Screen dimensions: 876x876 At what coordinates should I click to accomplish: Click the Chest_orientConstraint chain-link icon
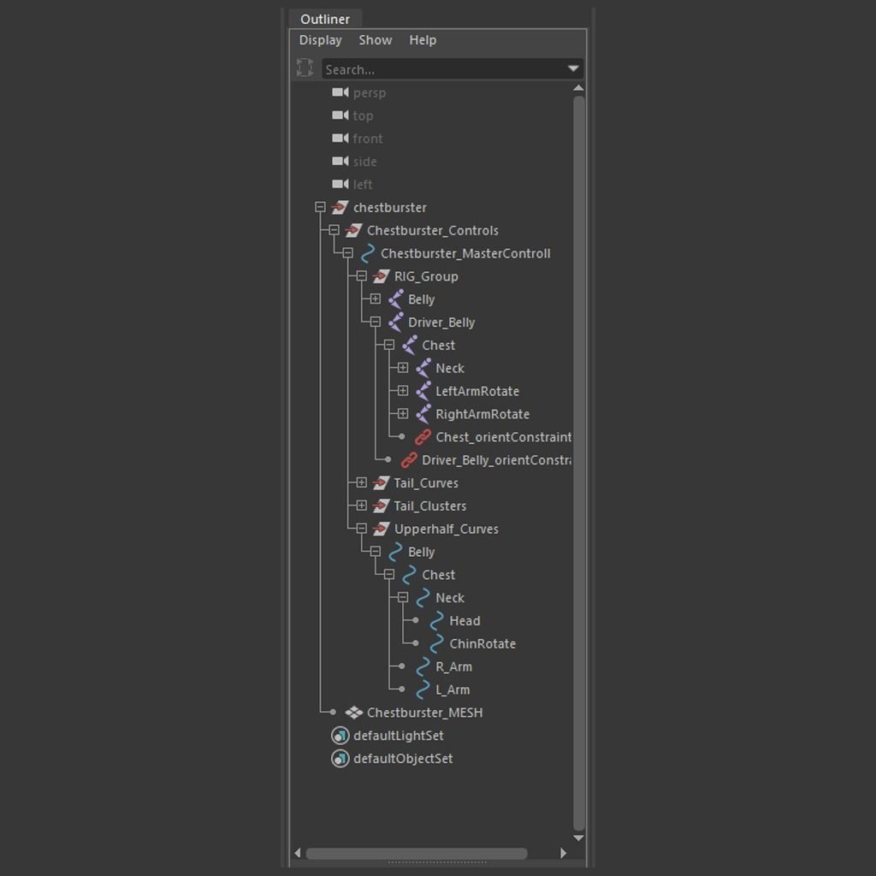tap(423, 437)
